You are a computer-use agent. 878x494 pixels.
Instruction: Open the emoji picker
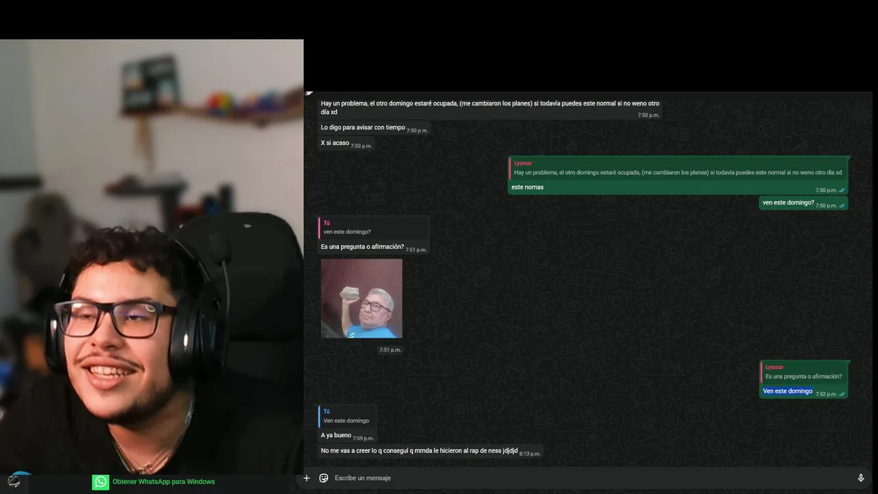coord(324,478)
